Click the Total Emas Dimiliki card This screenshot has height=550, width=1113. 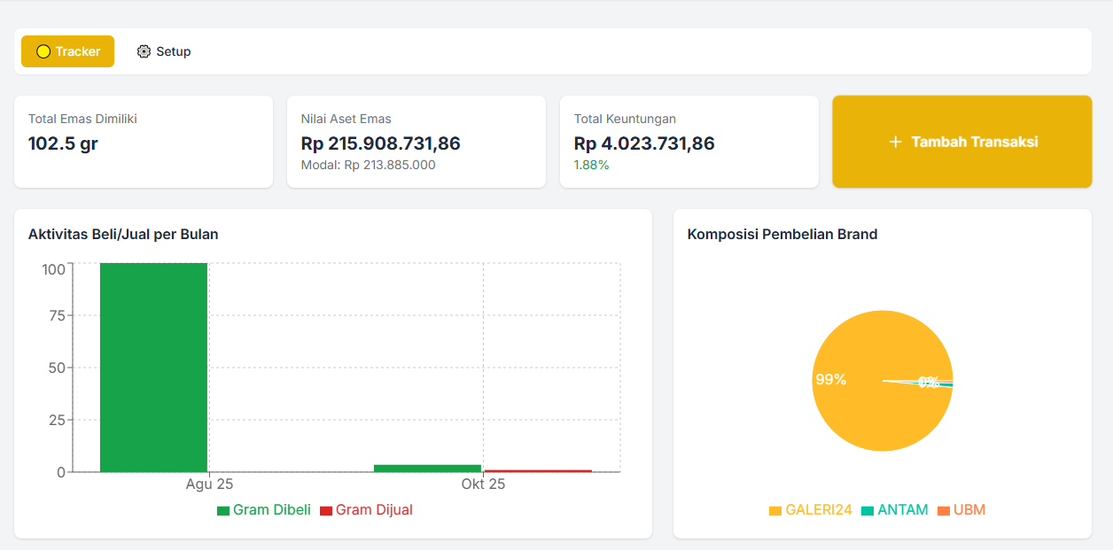(x=144, y=142)
